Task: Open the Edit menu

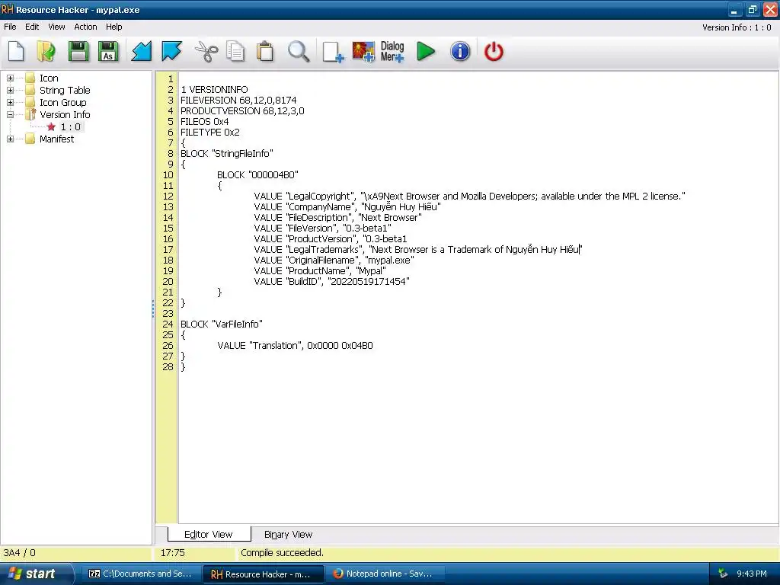Action: point(32,27)
